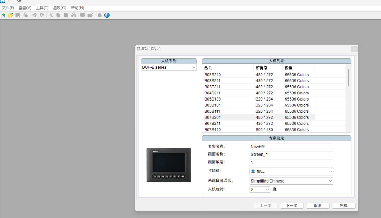Click the New Project toolbar icon
381x218 pixels.
coord(3,15)
